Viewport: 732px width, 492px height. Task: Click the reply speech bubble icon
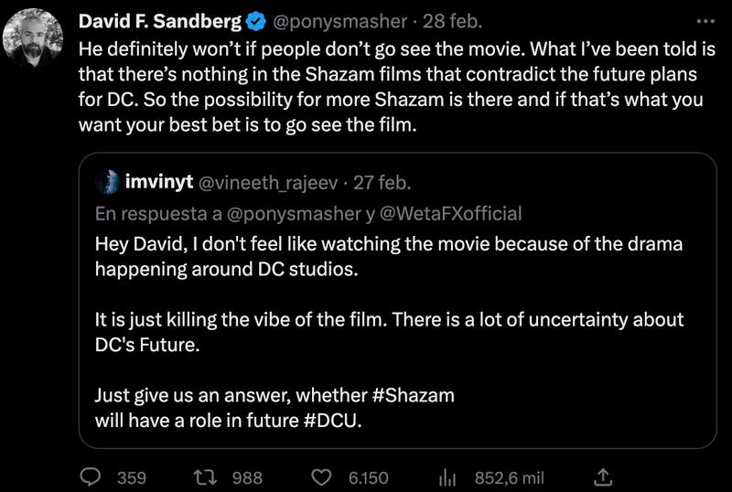[91, 477]
